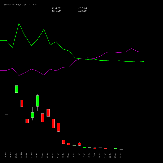Image resolution: width=163 pixels, height=163 pixels.
Task: Select the red candle for 08 Apr
Action: (64, 142)
